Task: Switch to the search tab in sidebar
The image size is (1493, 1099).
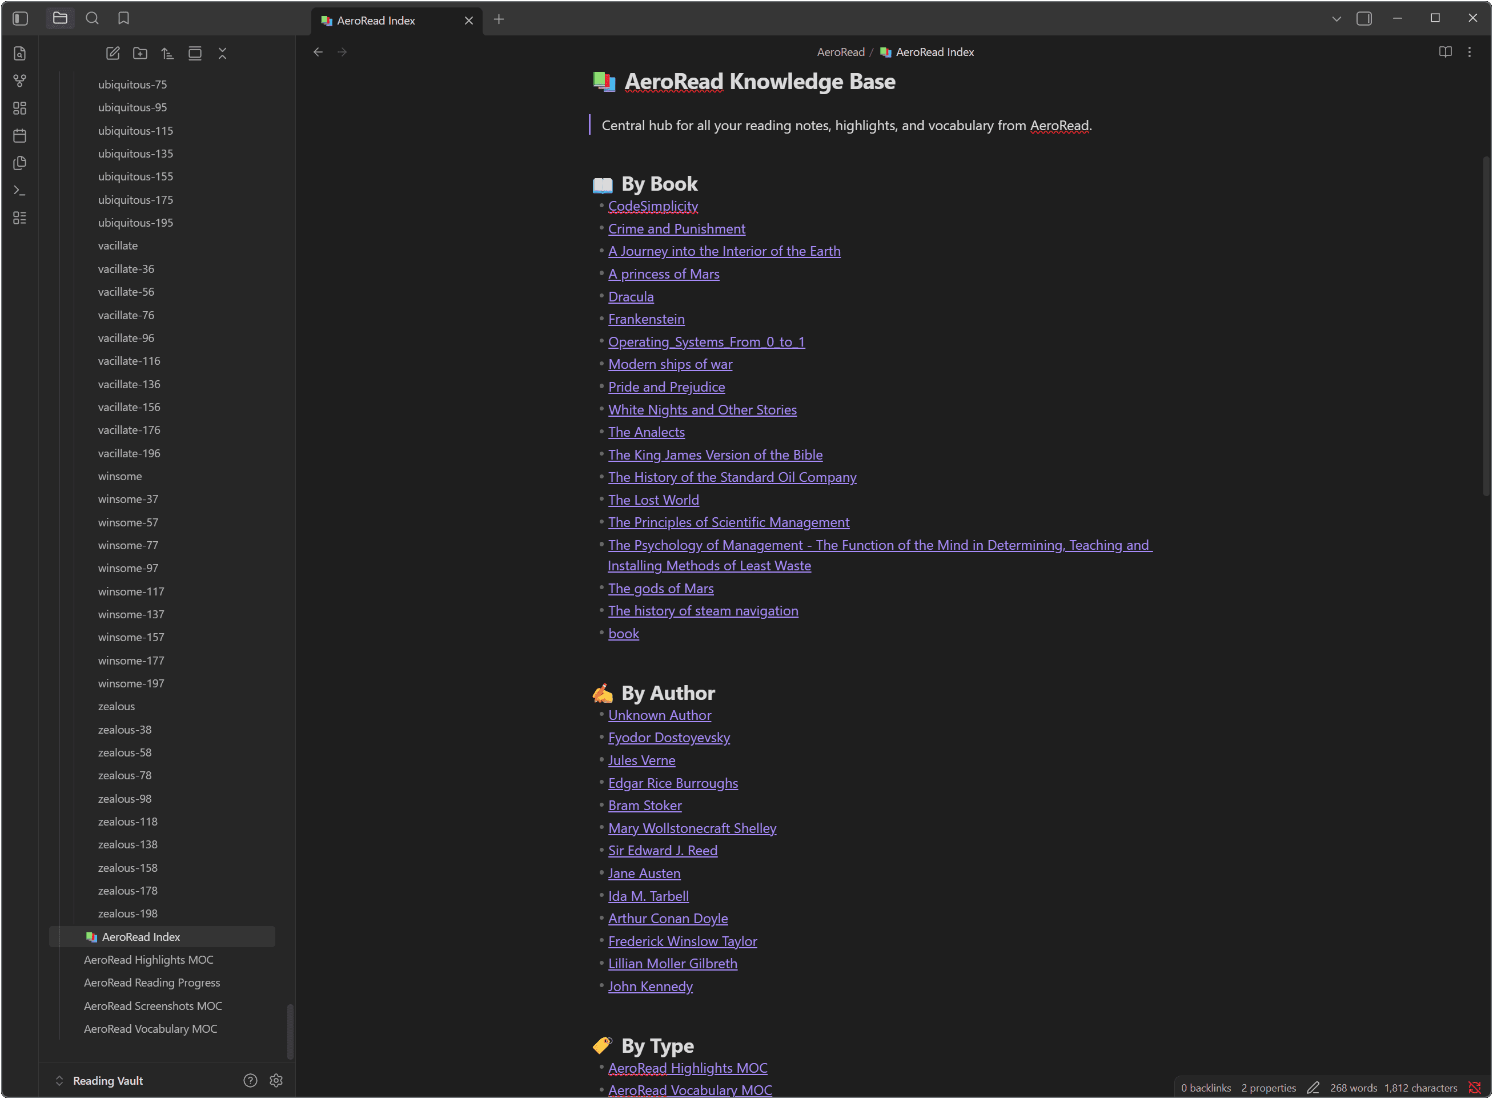Action: point(92,19)
